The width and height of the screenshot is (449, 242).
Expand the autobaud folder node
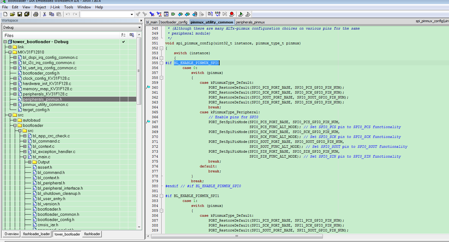coord(14,120)
